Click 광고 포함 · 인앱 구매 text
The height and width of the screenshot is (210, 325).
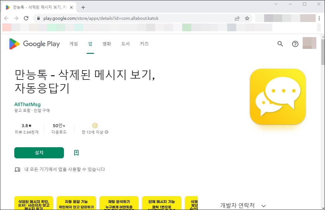(x=32, y=110)
